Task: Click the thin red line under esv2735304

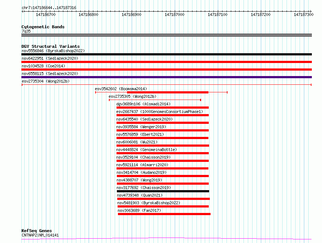Action: 166,85
